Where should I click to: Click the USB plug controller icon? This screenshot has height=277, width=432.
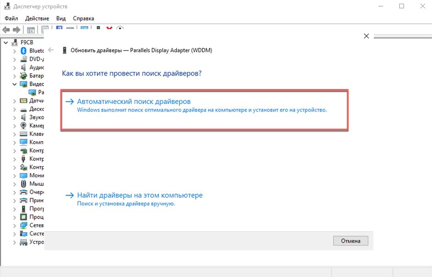[x=23, y=159]
